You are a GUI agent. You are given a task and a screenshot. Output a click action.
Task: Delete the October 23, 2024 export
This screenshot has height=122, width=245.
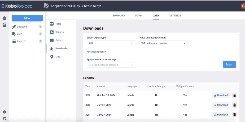point(234,95)
